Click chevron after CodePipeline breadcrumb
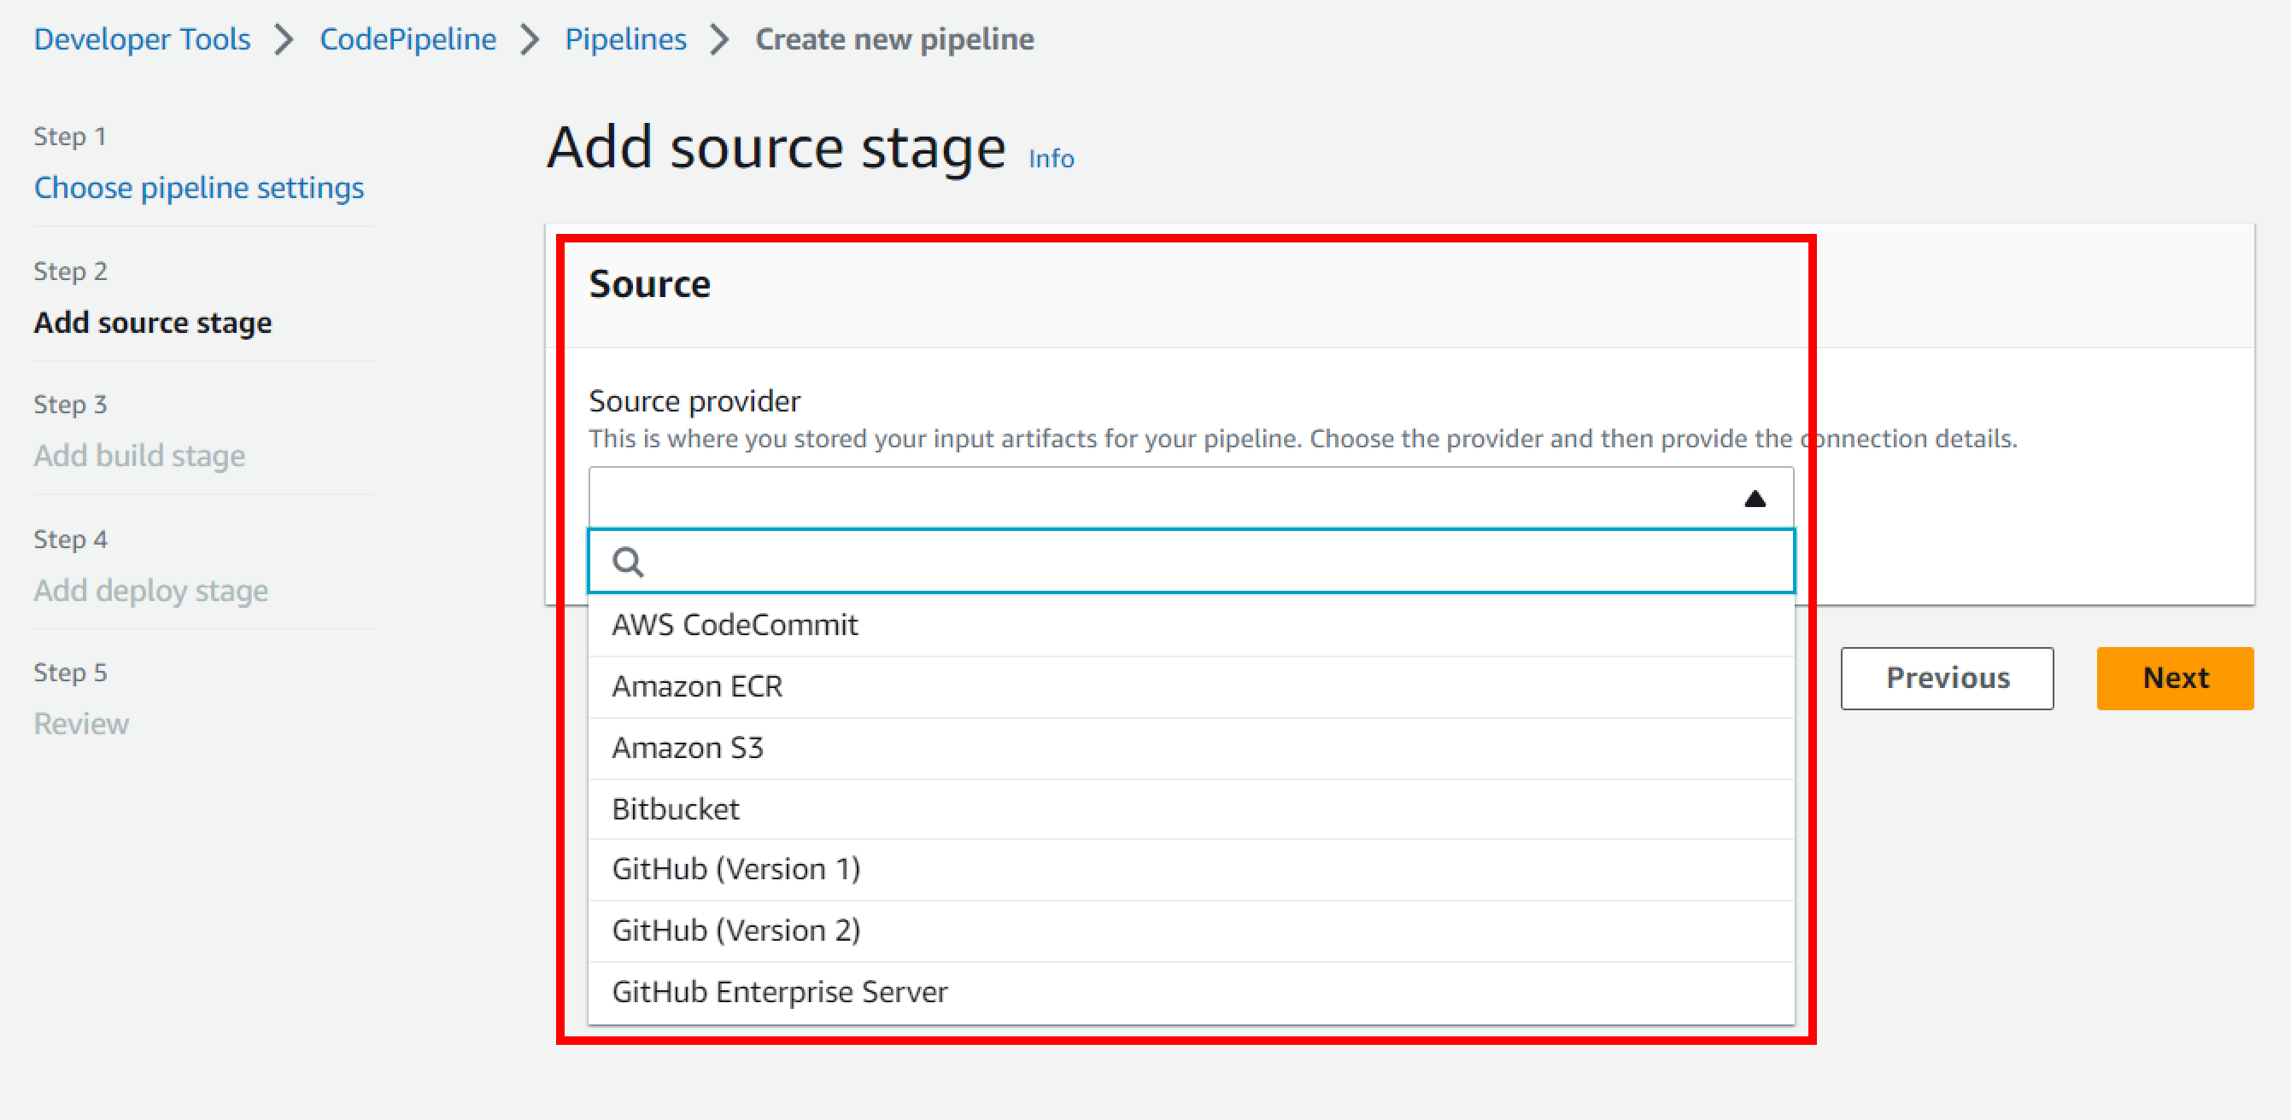Image resolution: width=2291 pixels, height=1120 pixels. click(530, 39)
